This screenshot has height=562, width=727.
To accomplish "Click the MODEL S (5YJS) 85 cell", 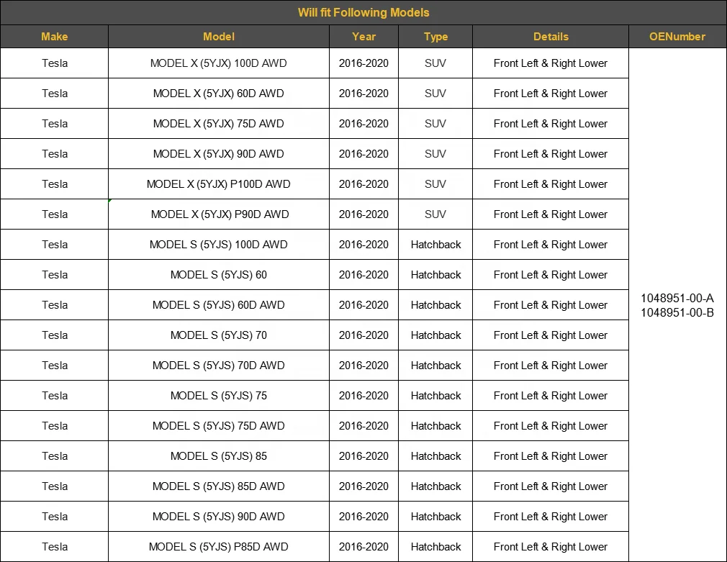I will [219, 456].
